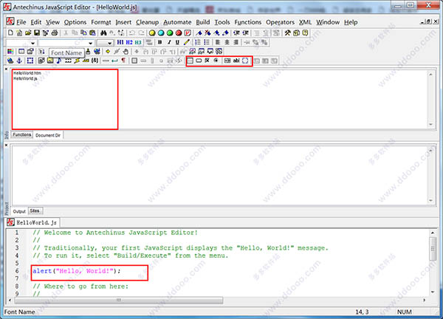The height and width of the screenshot is (319, 443).
Task: Insert an H2 heading
Action: [129, 42]
